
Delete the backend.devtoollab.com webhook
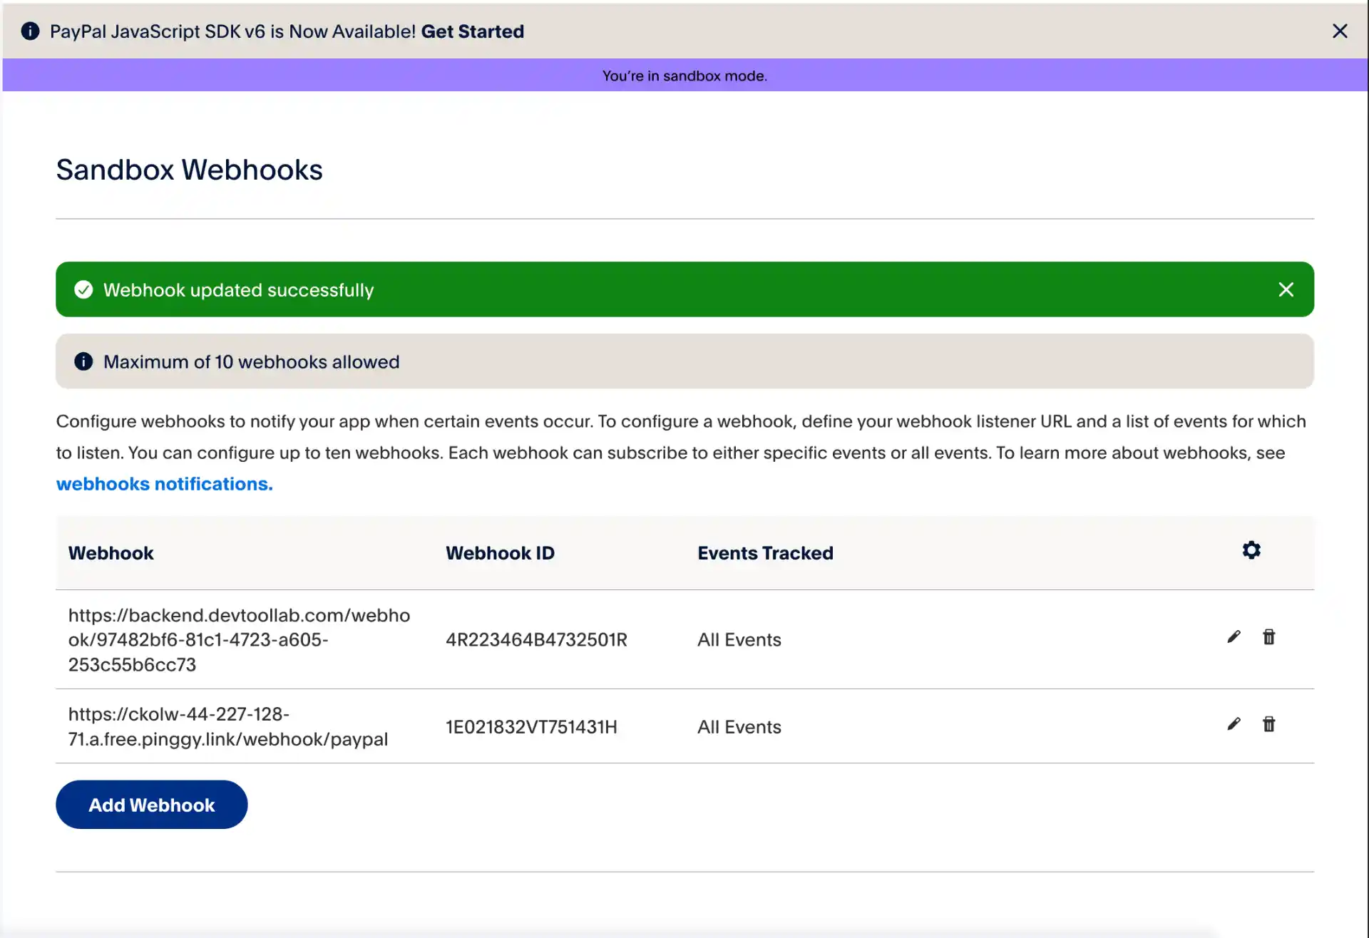tap(1269, 636)
